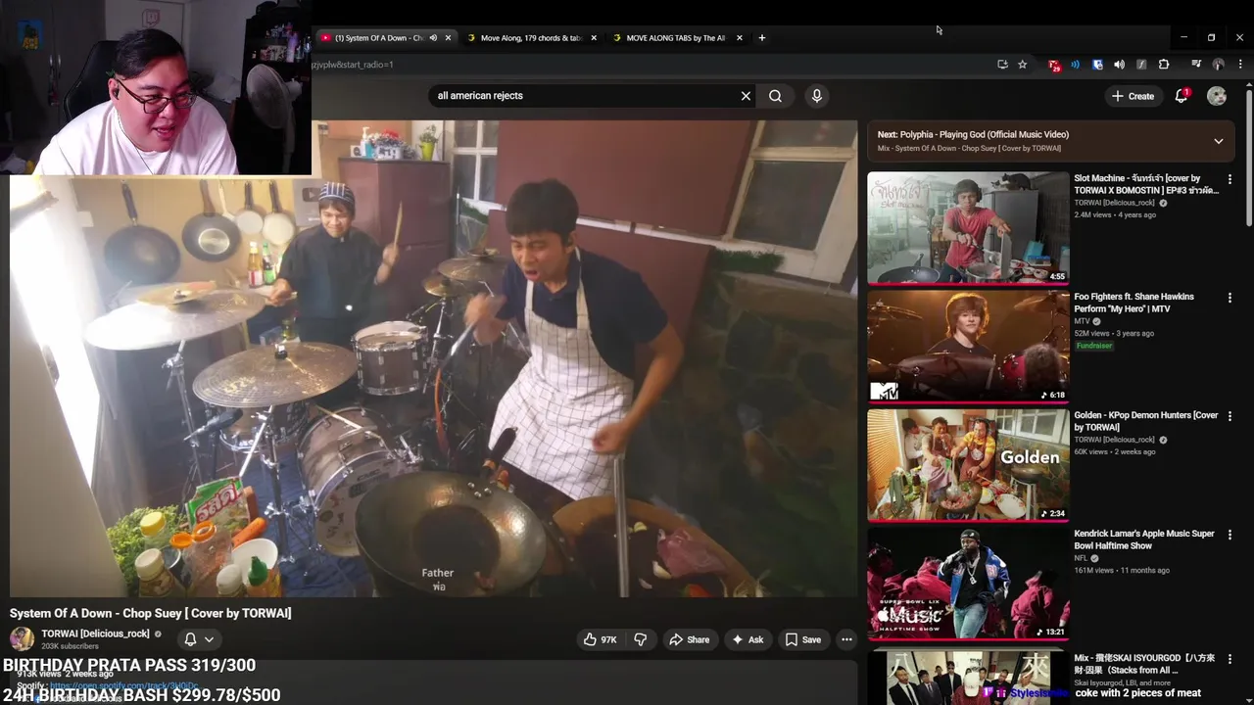Open options for Kendrick Lamar Halftime Show video
Viewport: 1254px width, 705px height.
point(1230,535)
